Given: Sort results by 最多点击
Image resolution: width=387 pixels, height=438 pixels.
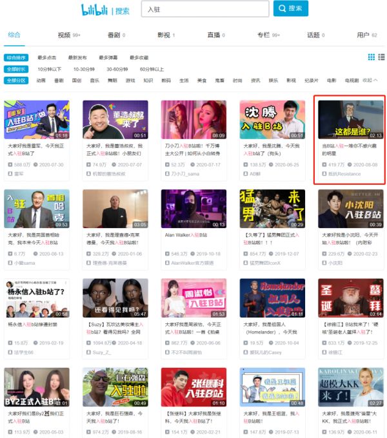Looking at the screenshot, I should pyautogui.click(x=47, y=58).
